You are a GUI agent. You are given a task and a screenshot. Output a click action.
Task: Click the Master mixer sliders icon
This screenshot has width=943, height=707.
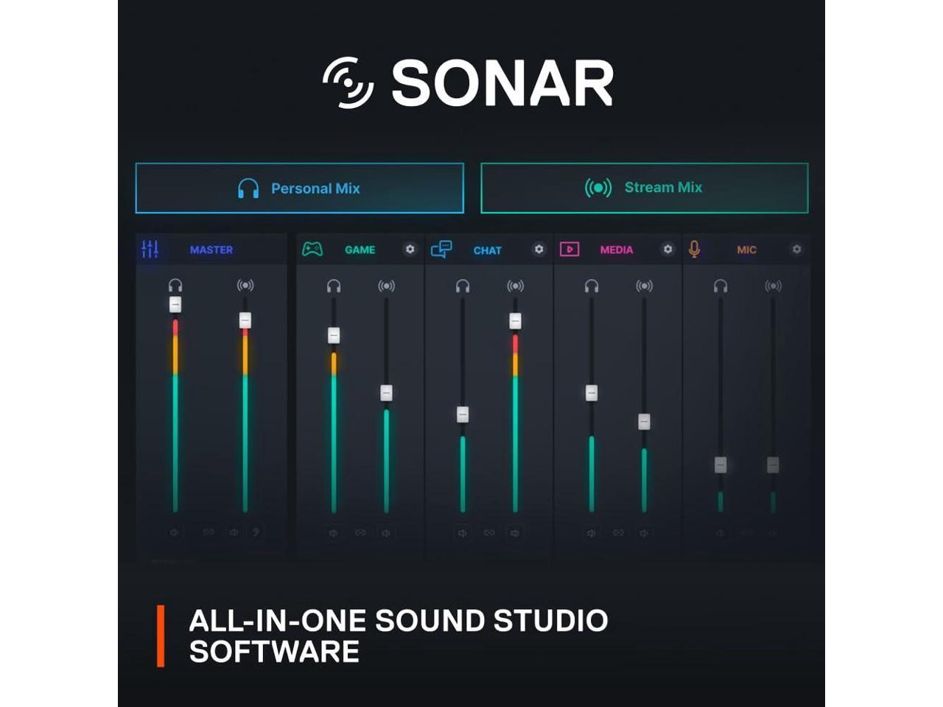click(x=150, y=250)
